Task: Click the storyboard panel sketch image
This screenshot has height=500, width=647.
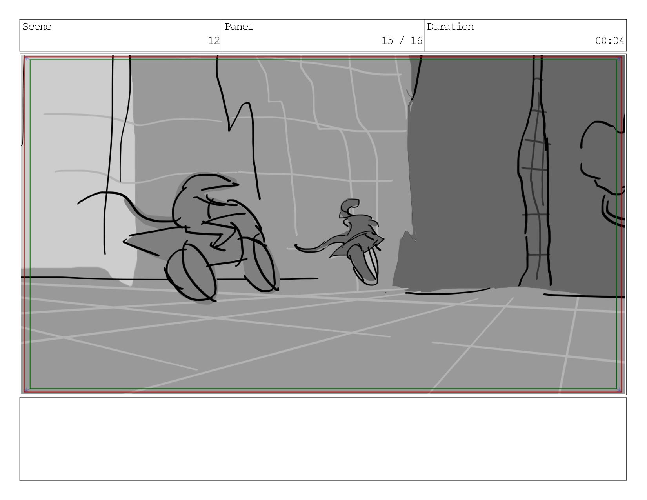Action: click(x=323, y=224)
